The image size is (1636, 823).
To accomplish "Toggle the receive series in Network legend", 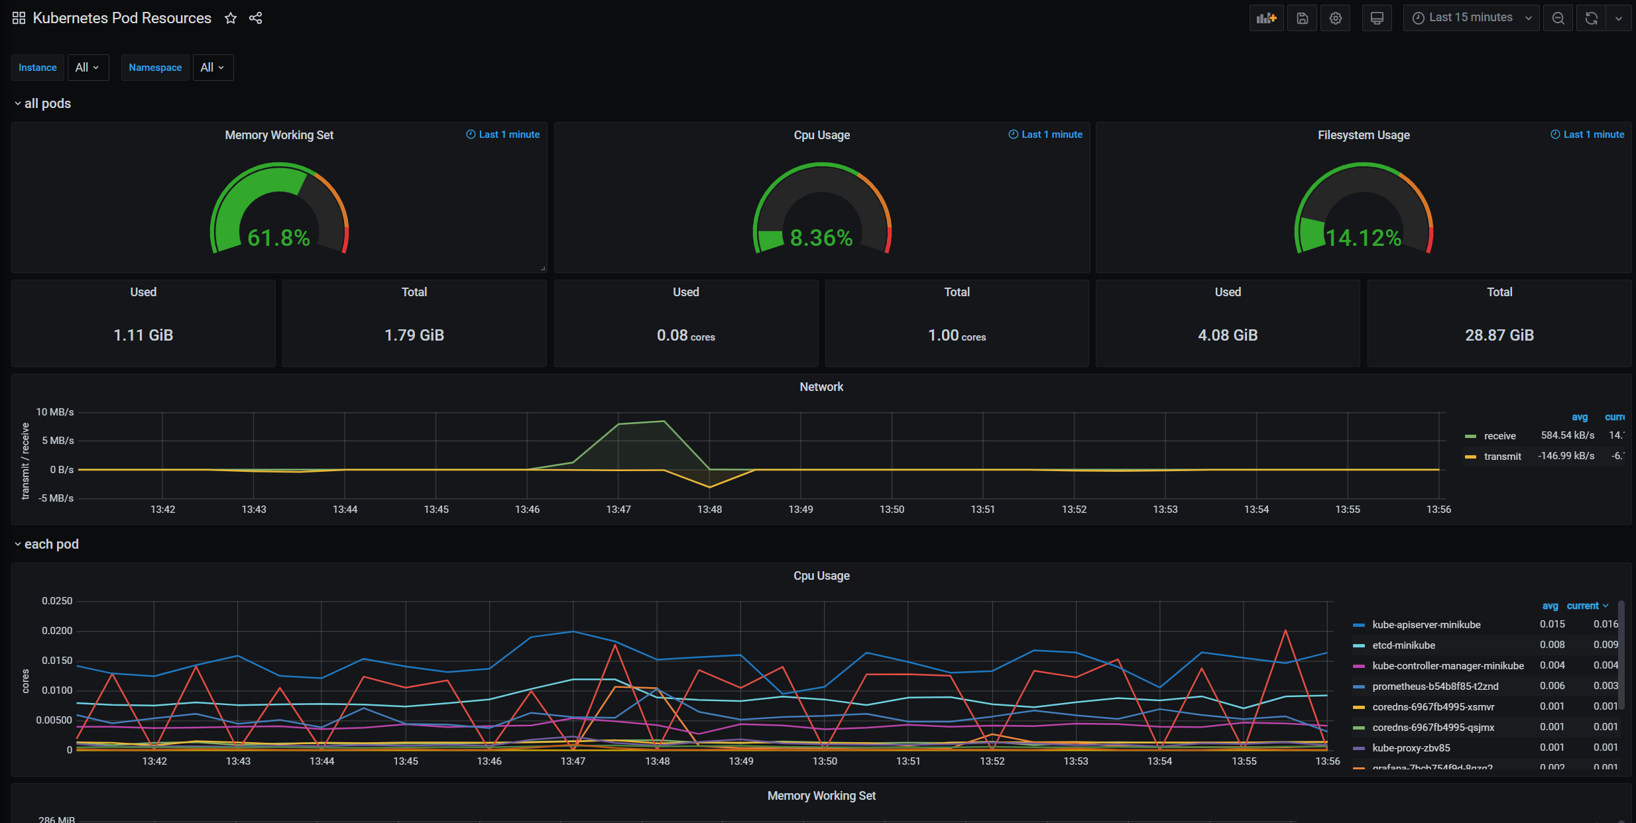I will tap(1499, 436).
